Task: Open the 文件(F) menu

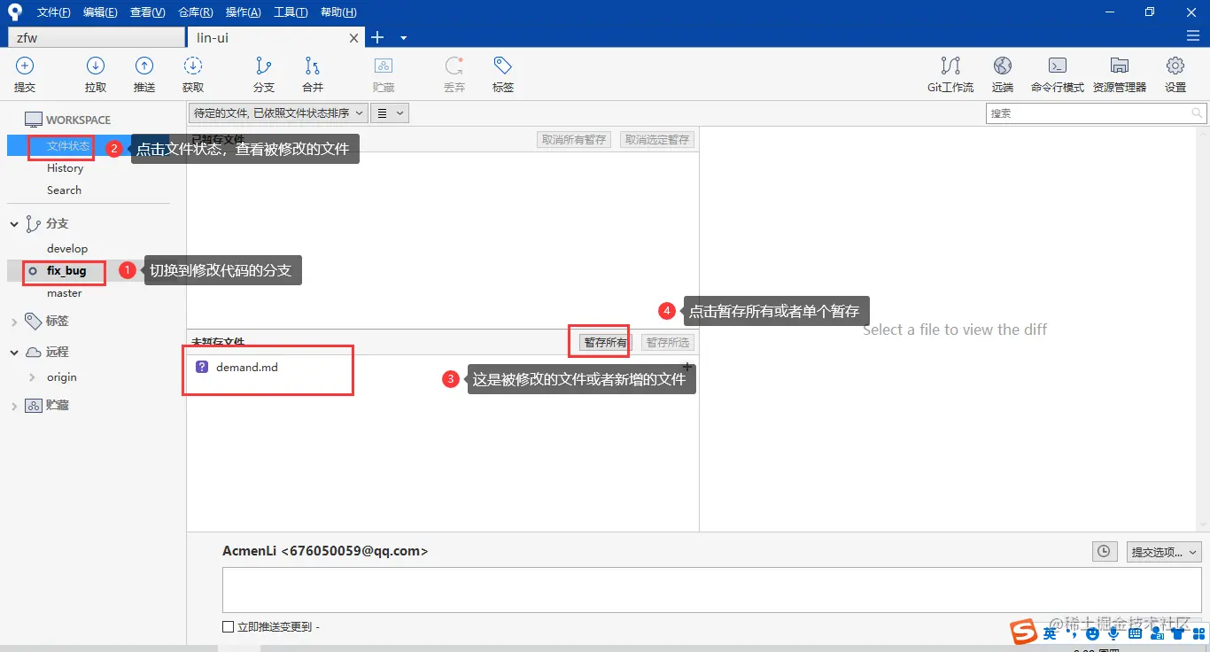Action: coord(54,12)
